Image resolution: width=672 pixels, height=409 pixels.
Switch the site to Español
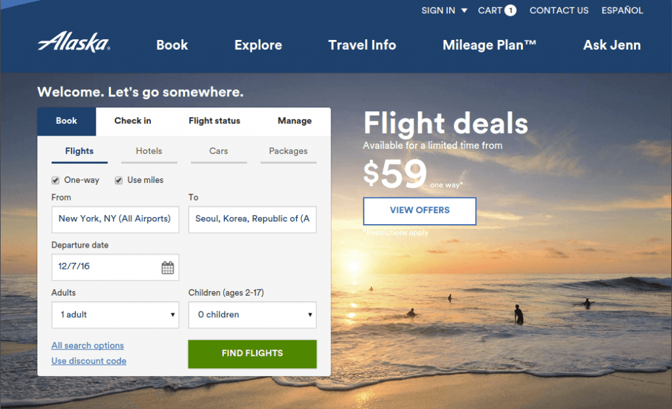pos(622,10)
